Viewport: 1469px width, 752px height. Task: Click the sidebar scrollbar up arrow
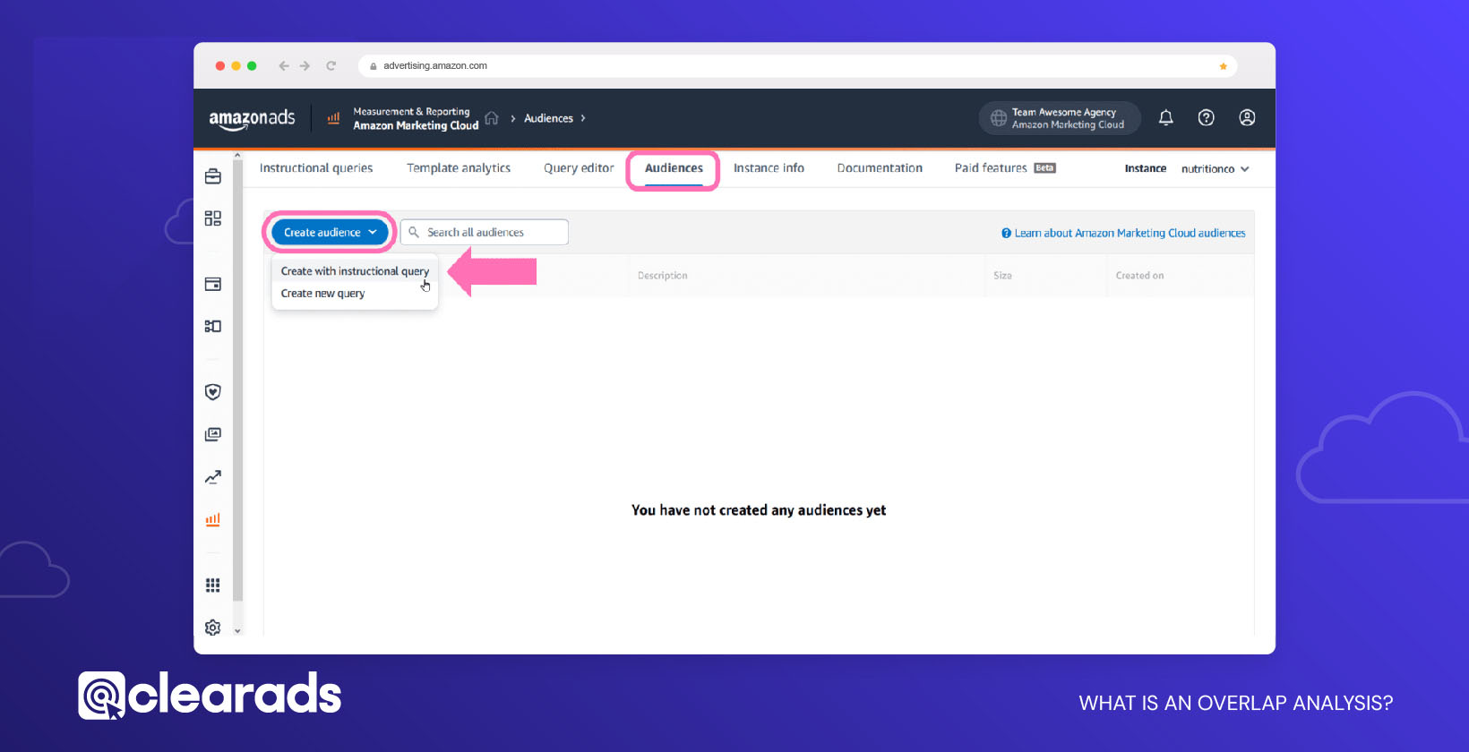click(237, 156)
